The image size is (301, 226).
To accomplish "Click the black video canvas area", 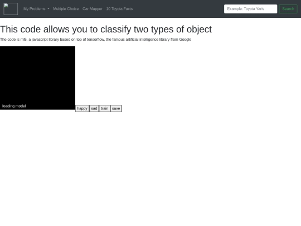I will click(x=38, y=78).
